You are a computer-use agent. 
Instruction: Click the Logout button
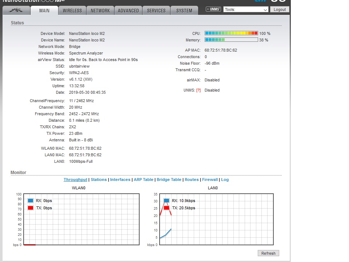pos(280,9)
